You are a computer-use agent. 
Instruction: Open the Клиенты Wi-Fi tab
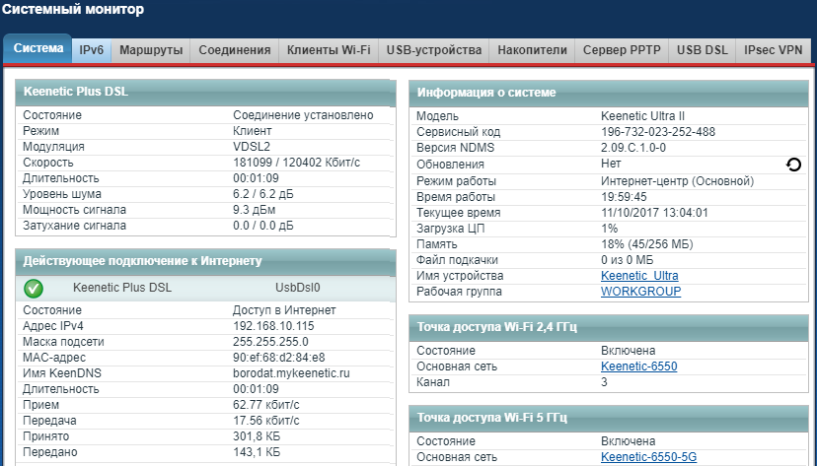pos(328,49)
